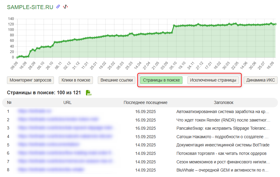Click the last data point on chart
The width and height of the screenshot is (280, 177).
tap(275, 24)
